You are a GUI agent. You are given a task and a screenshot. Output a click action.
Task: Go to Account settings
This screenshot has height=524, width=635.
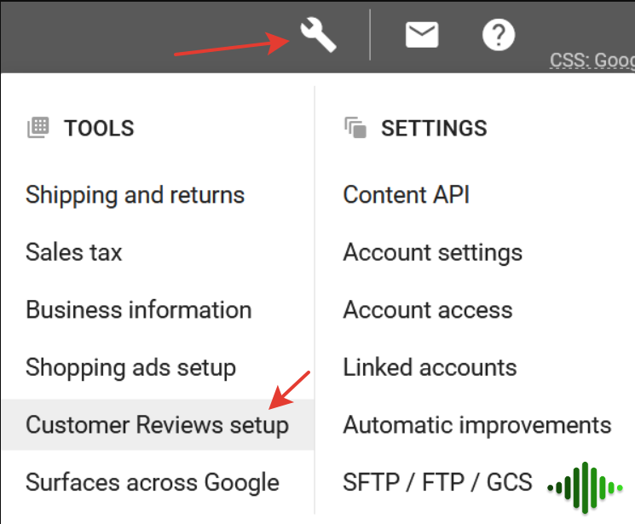click(x=432, y=252)
